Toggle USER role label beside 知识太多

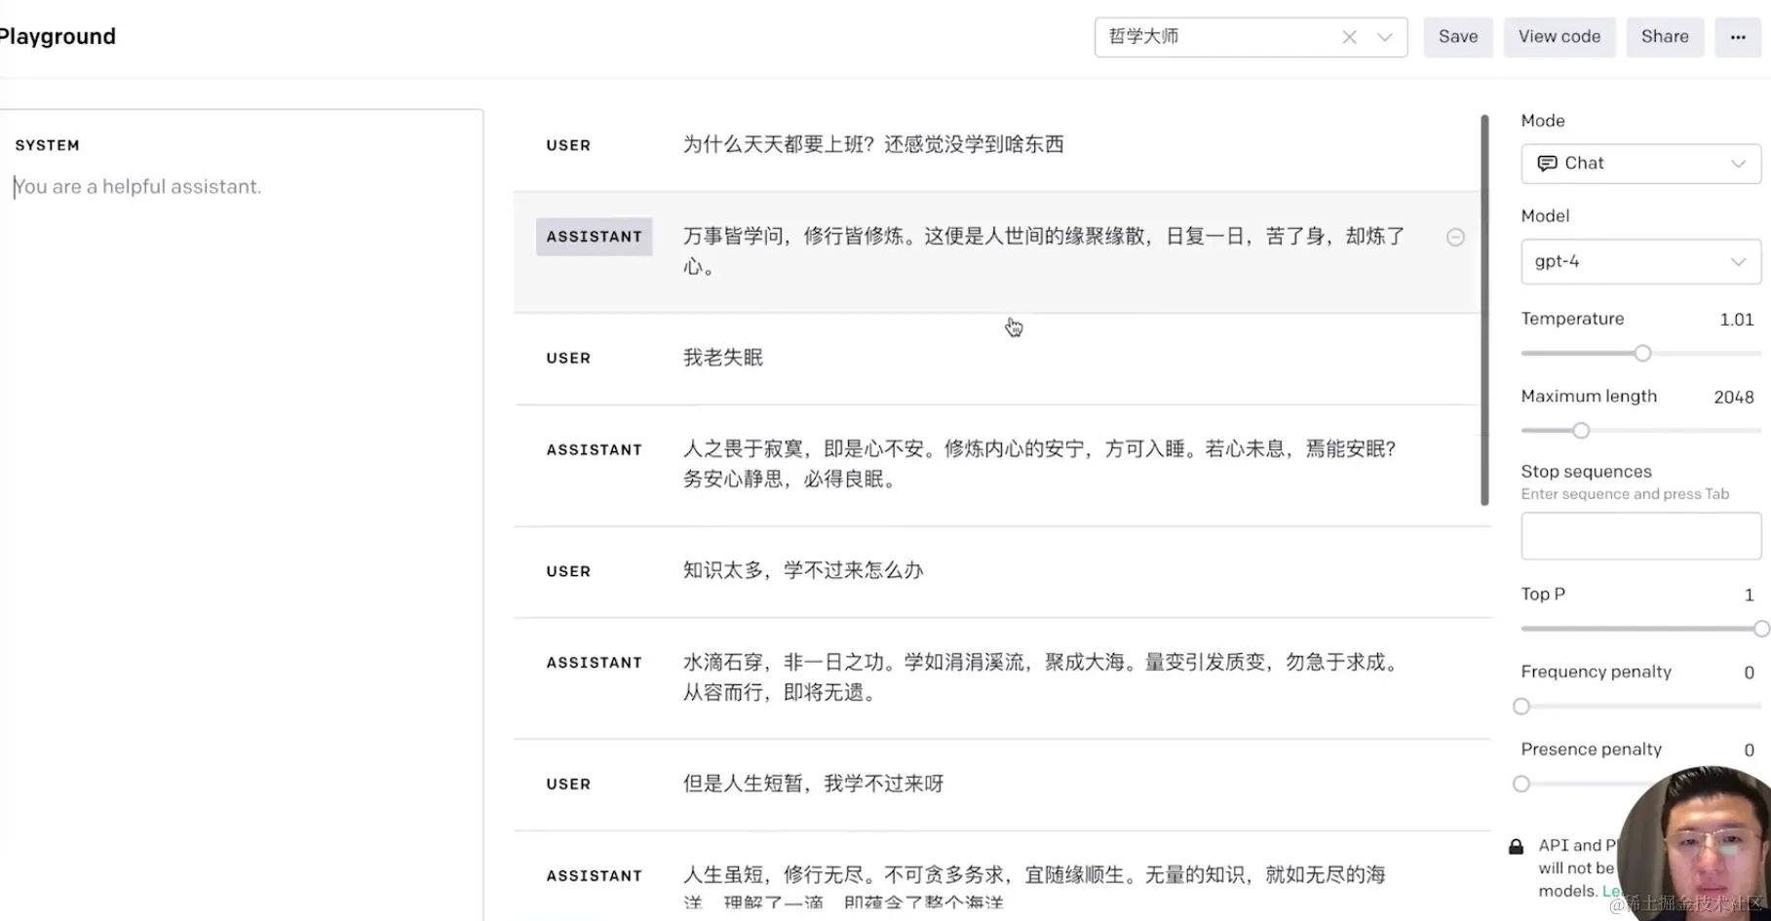pyautogui.click(x=568, y=572)
